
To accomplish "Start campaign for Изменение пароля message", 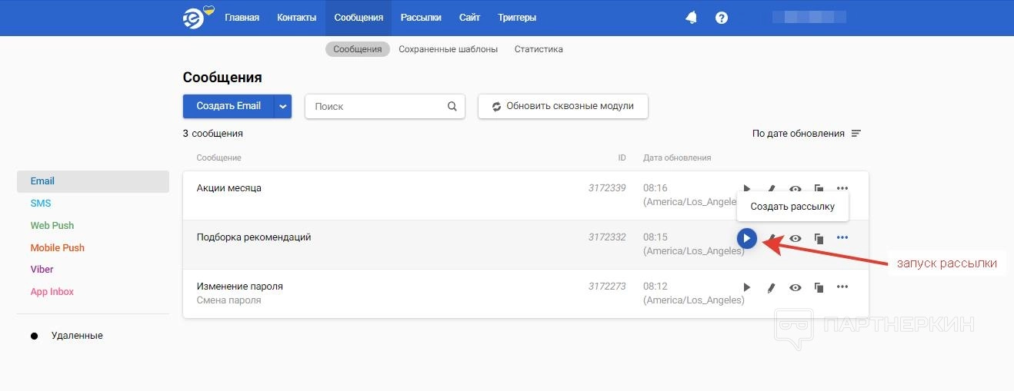I will (746, 287).
